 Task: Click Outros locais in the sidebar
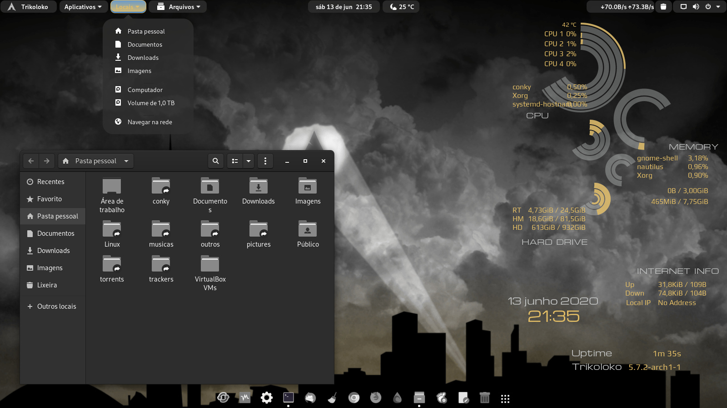[x=56, y=306]
